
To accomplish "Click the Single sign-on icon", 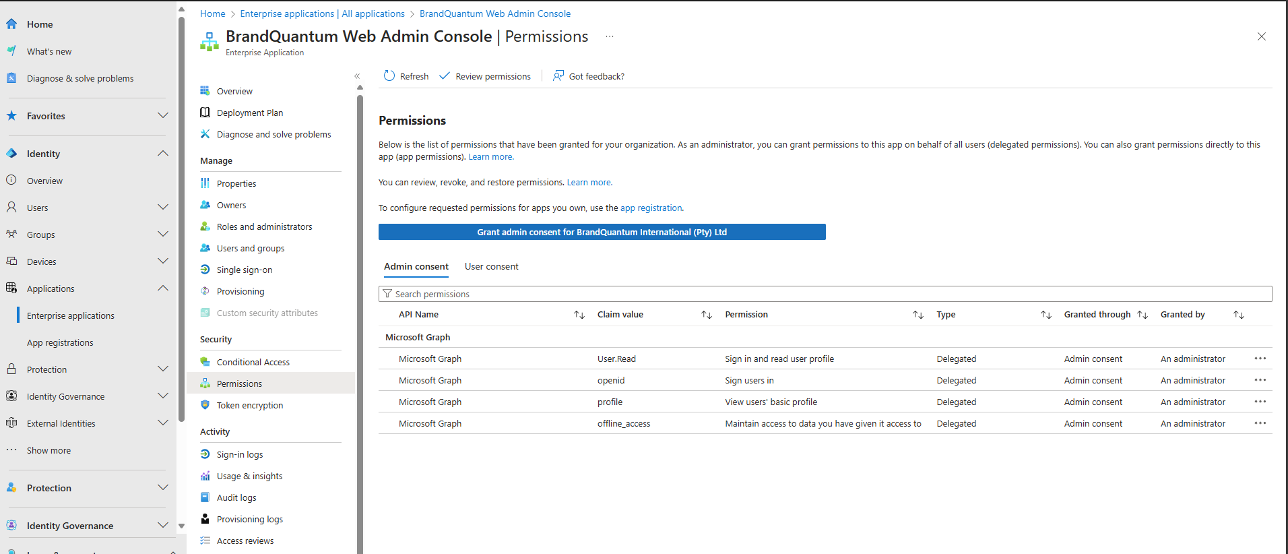I will [x=205, y=270].
